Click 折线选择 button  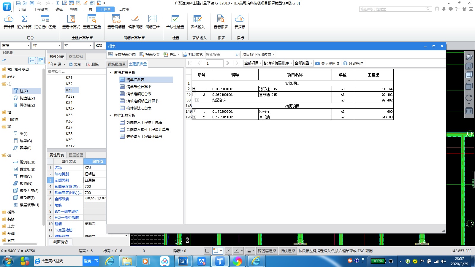point(288,251)
